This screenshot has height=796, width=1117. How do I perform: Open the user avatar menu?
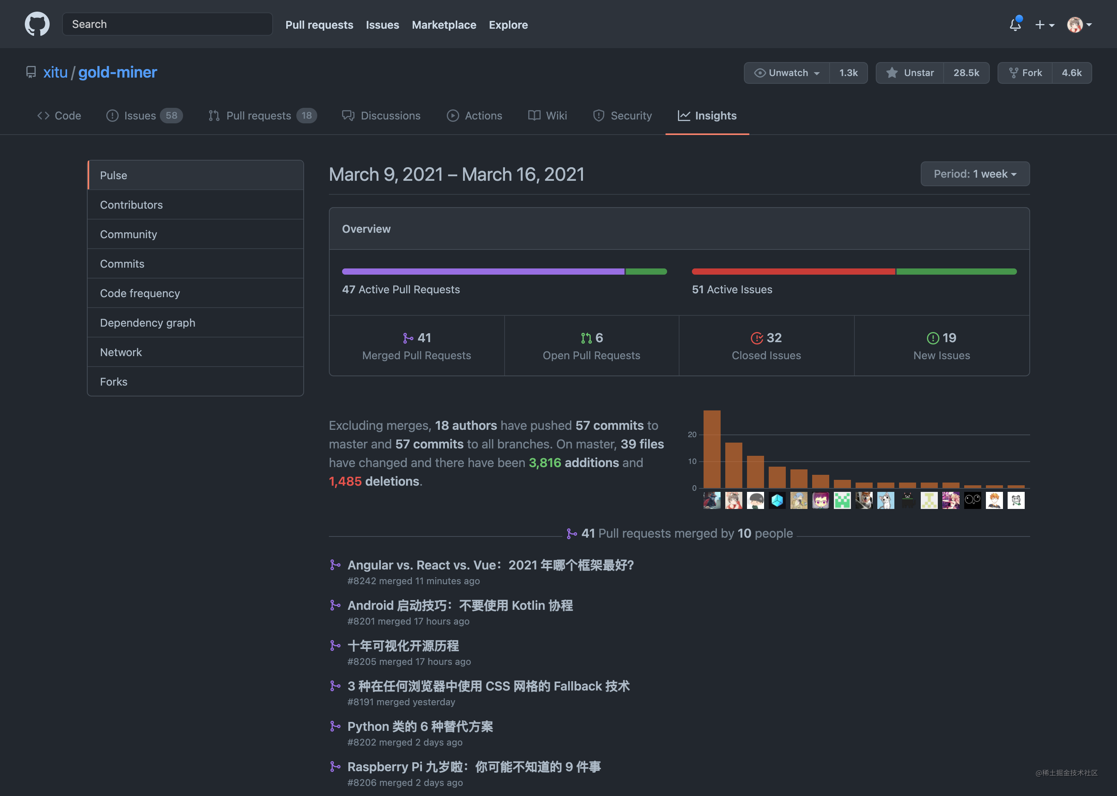point(1079,24)
